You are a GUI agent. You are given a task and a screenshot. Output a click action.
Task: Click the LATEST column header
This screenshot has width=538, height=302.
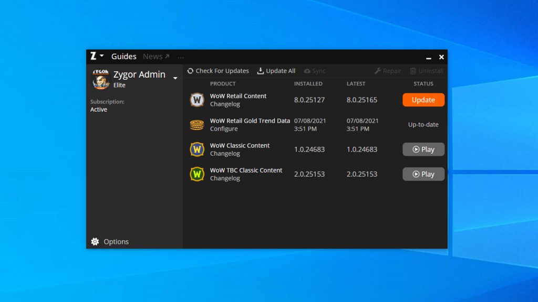pyautogui.click(x=356, y=83)
